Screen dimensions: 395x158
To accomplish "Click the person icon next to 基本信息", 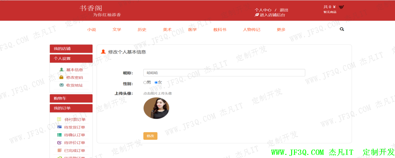I will [61, 70].
